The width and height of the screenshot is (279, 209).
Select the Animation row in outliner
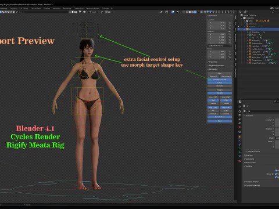click(x=256, y=32)
